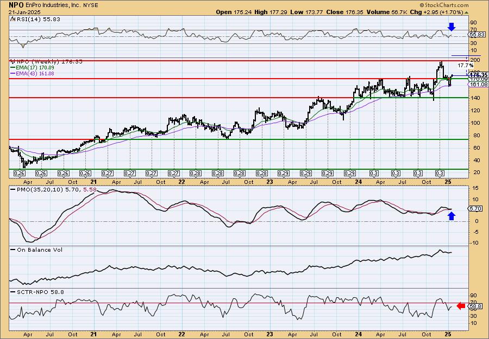Click the -10 label on the PMO axis

(474, 242)
